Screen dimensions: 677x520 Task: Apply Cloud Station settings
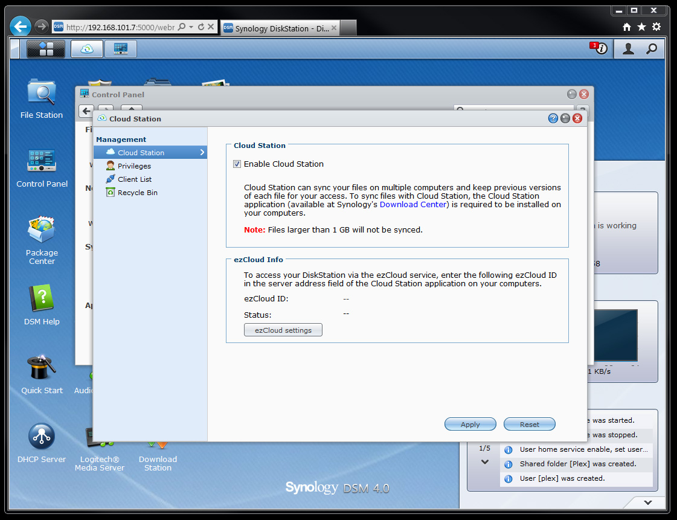point(470,424)
